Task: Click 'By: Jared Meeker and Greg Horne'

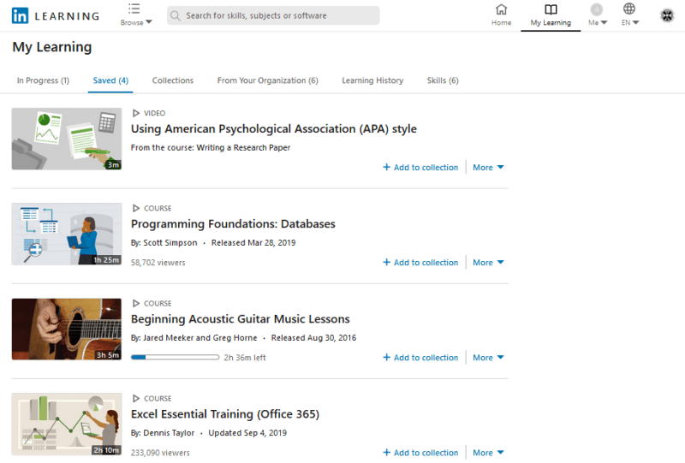Action: coord(194,338)
